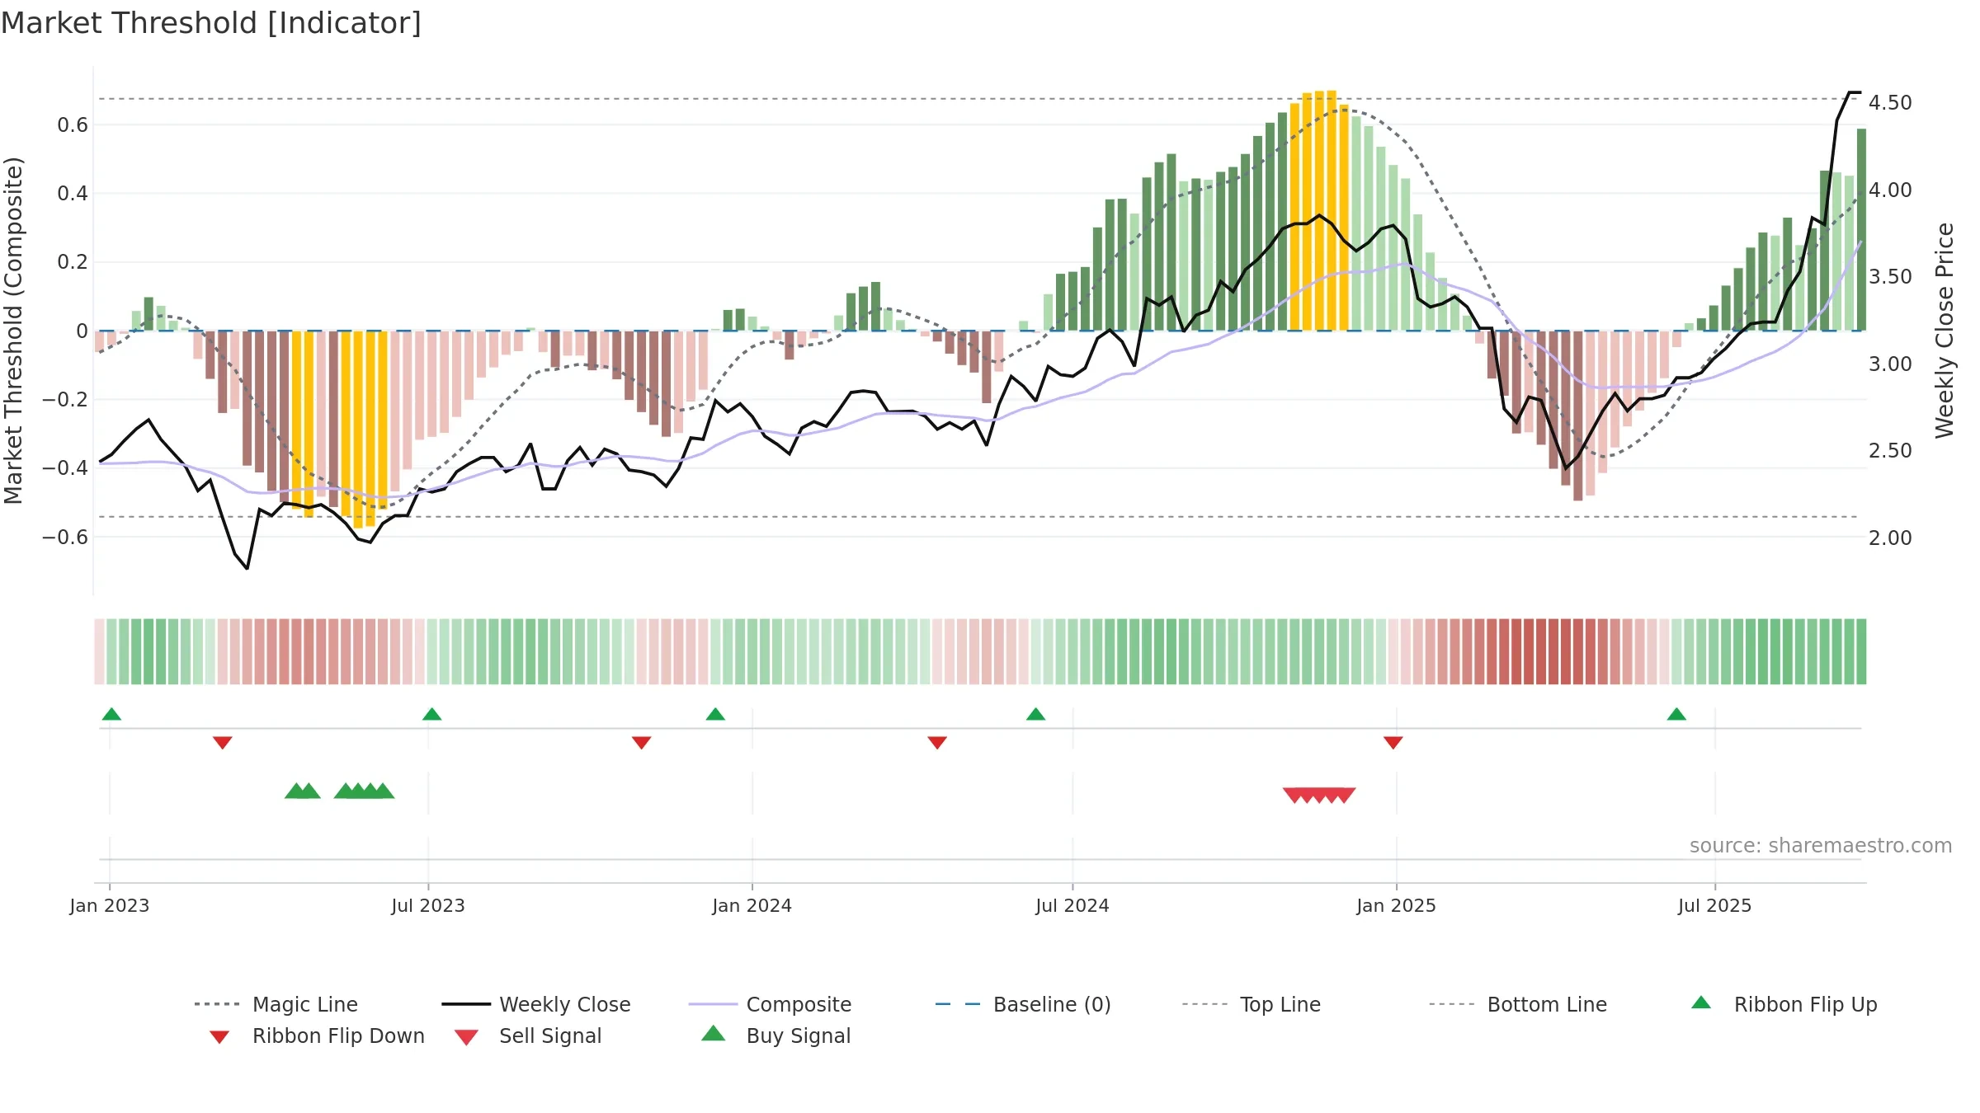Click the 3.50 price tick on the right axis
1980x1113 pixels.
pos(1890,276)
